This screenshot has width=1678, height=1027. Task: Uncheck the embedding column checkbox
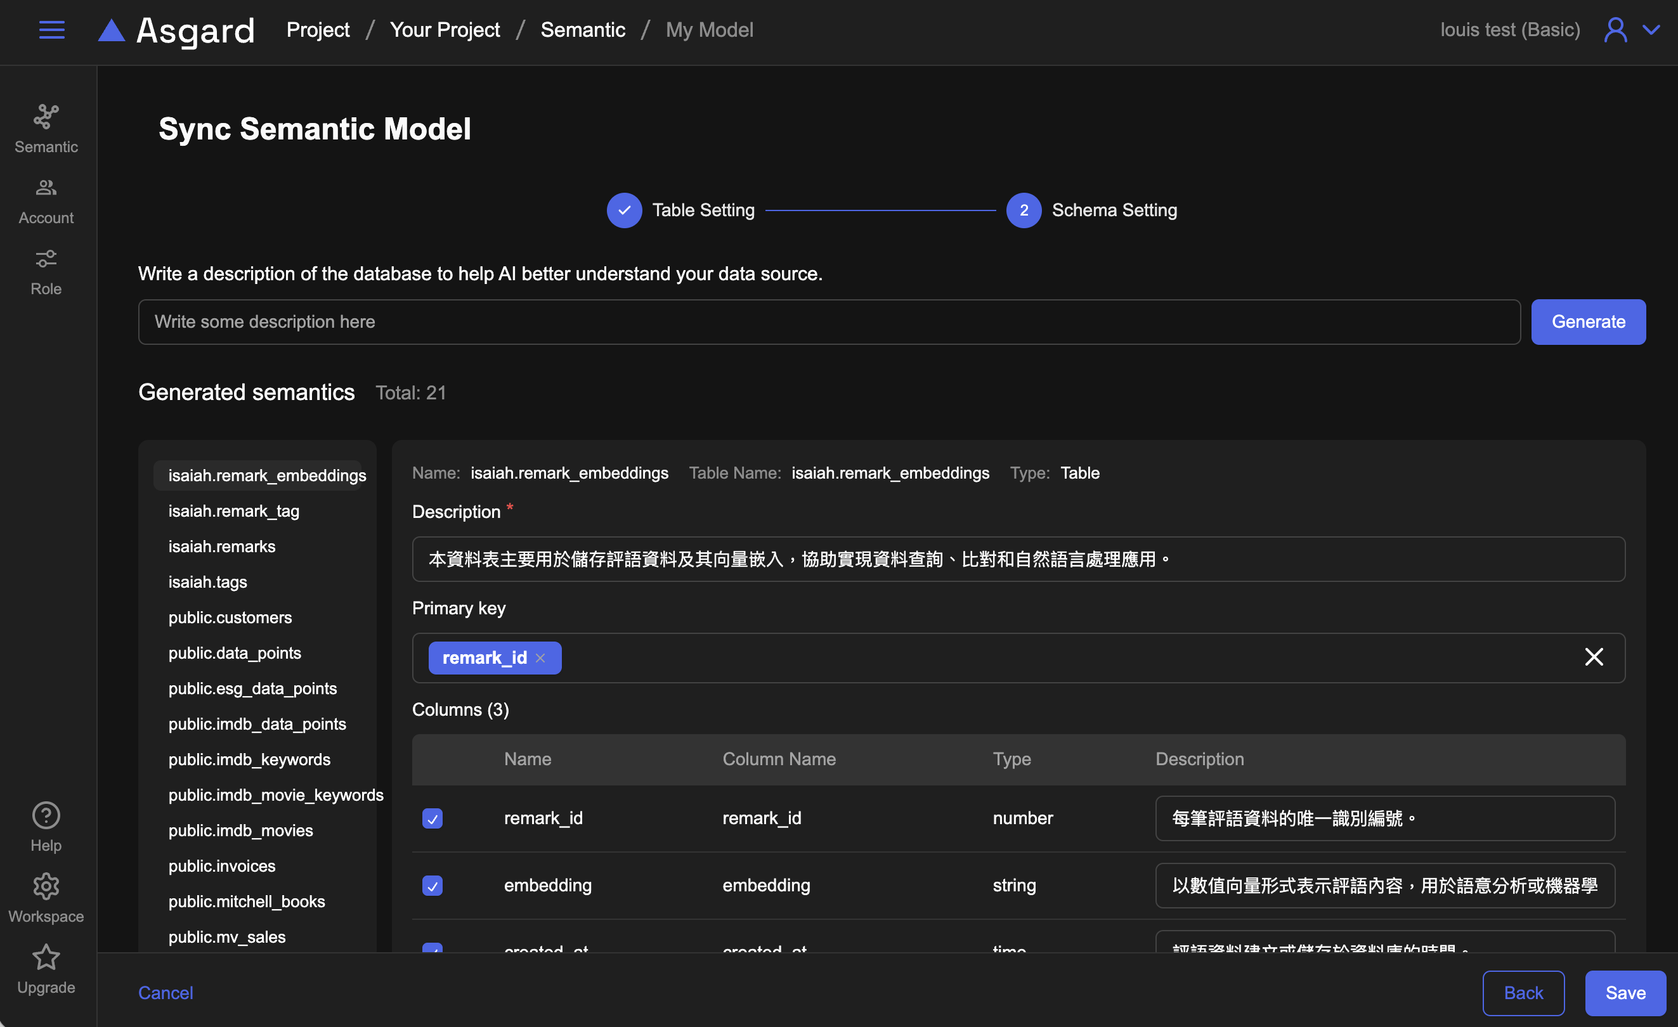click(432, 885)
